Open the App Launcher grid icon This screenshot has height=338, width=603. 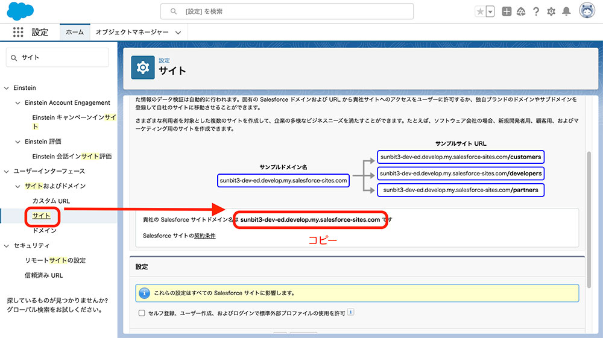pos(18,33)
